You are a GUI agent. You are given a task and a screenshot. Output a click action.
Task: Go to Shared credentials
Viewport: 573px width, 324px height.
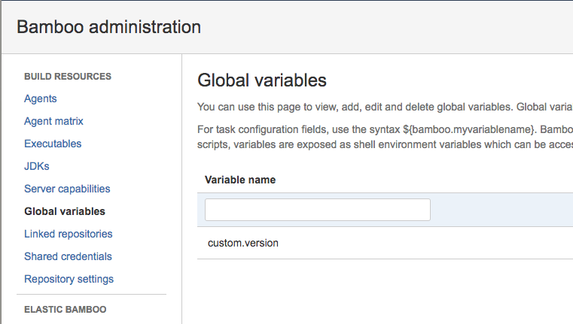[x=68, y=256]
